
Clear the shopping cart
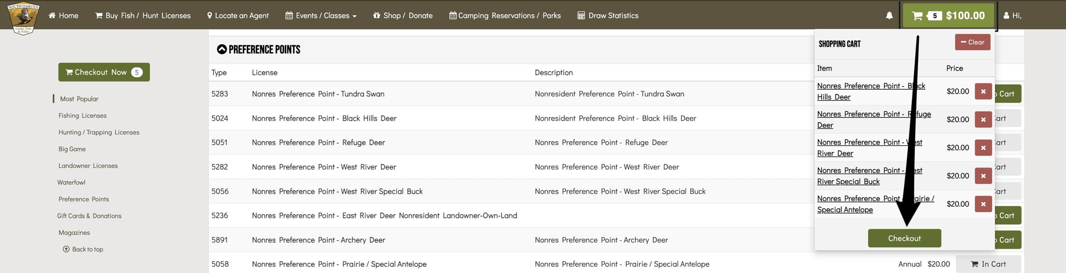click(973, 42)
